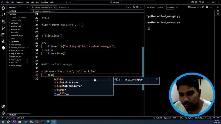The image size is (221, 124).
Task: Open the Selection menu
Action: (20, 2)
